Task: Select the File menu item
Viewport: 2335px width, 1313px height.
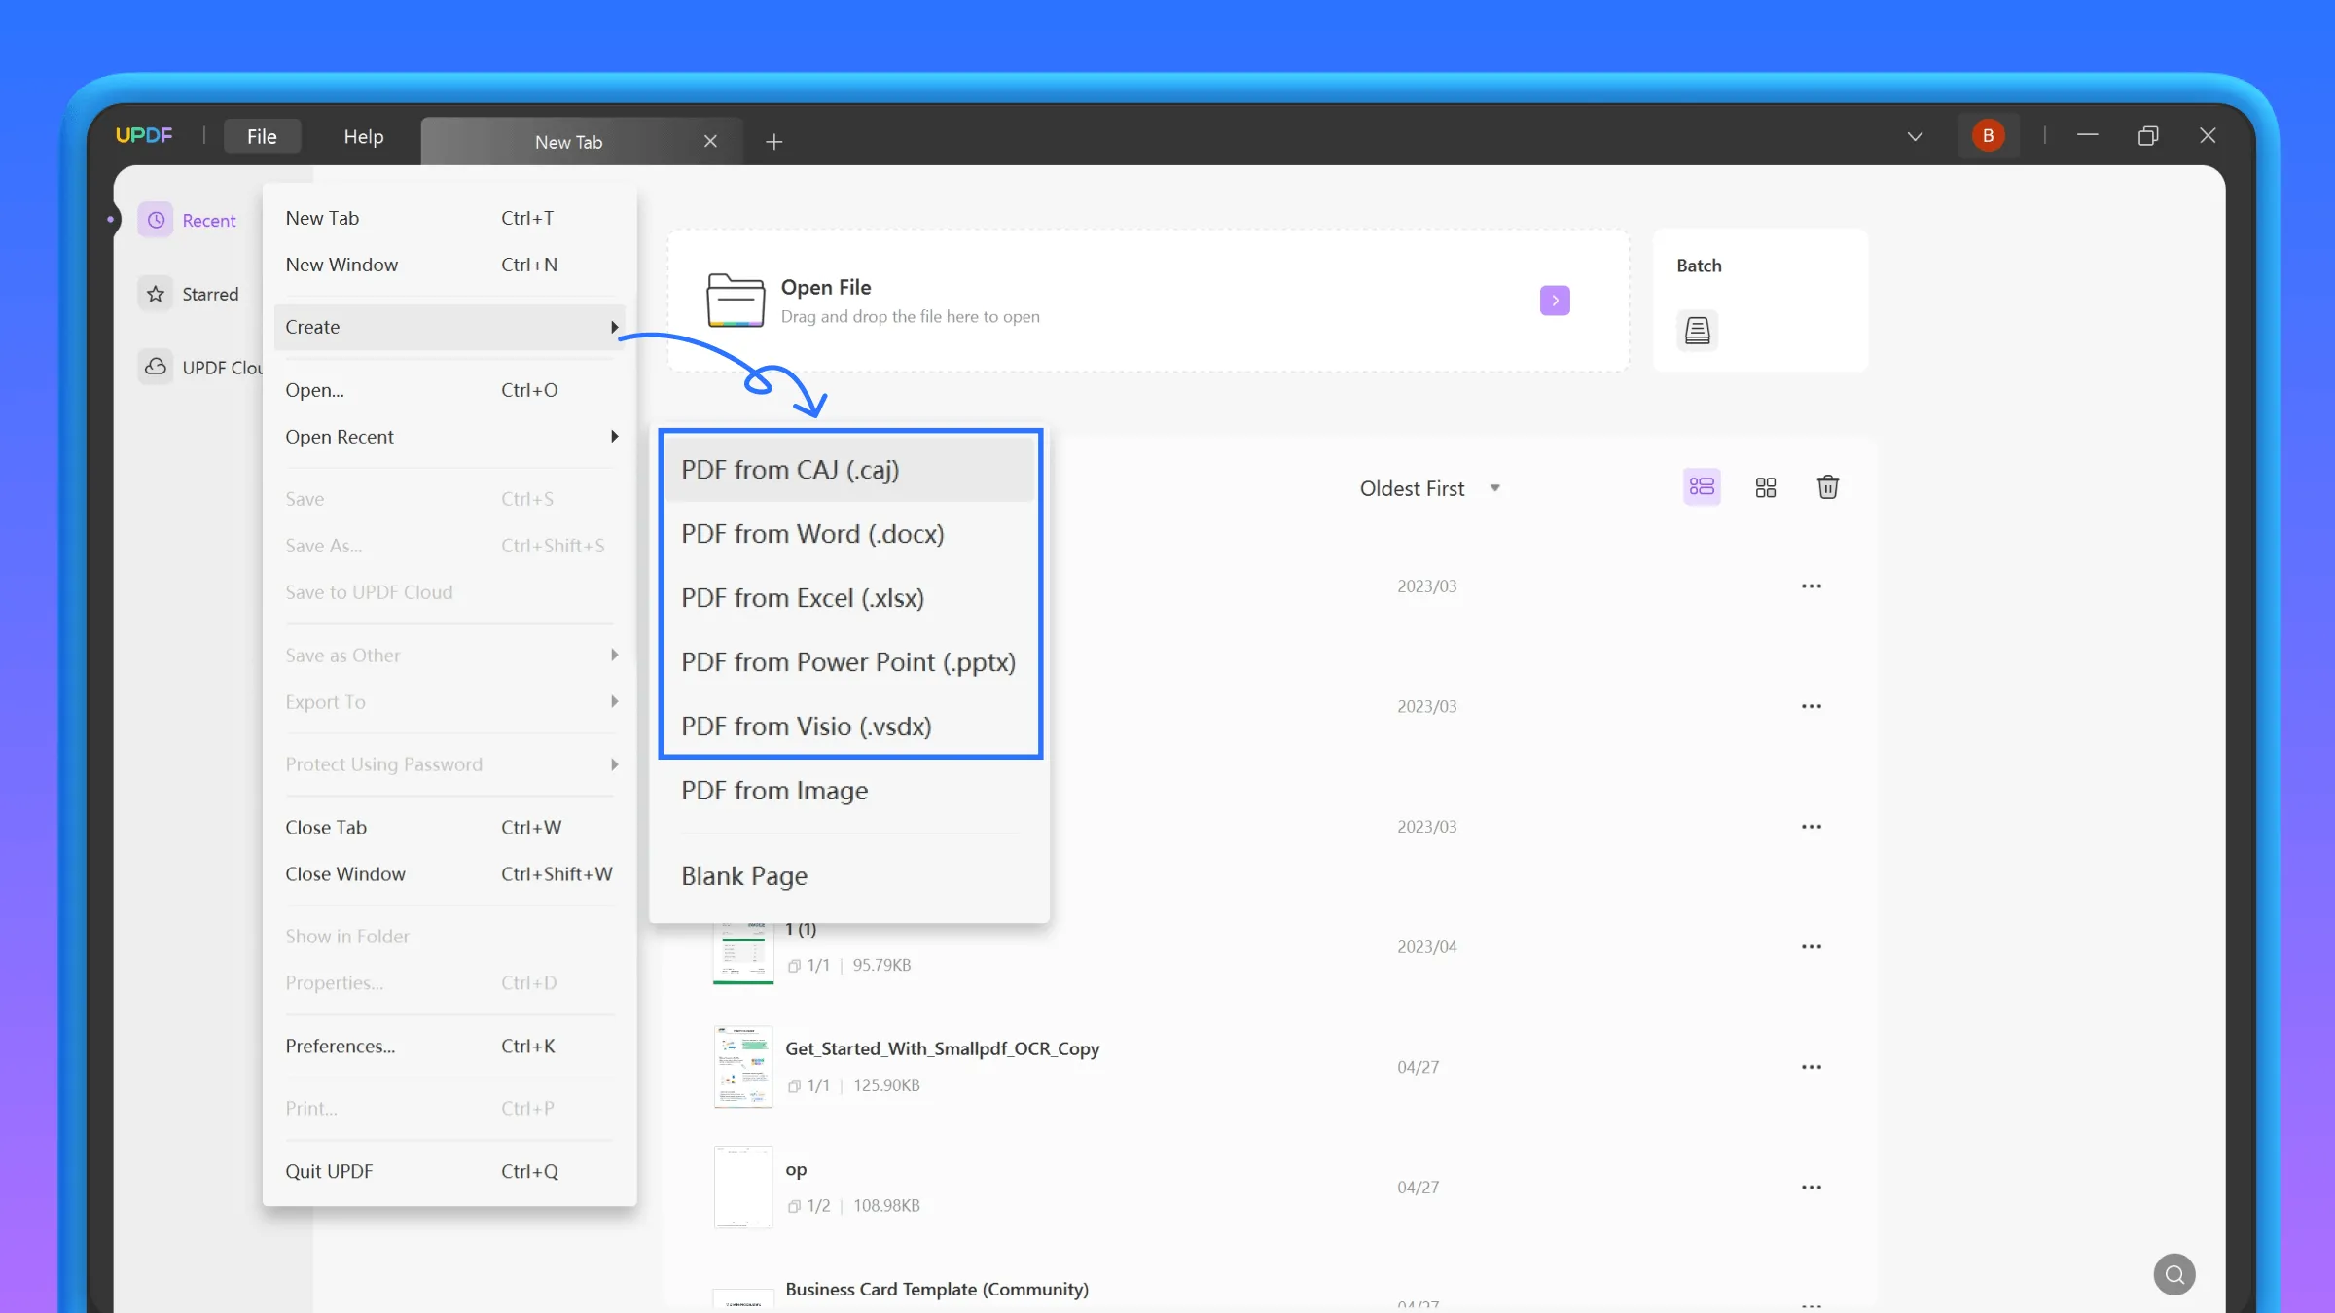Action: pyautogui.click(x=262, y=134)
